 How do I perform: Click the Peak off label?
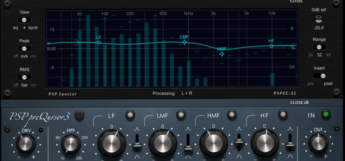click(16, 56)
